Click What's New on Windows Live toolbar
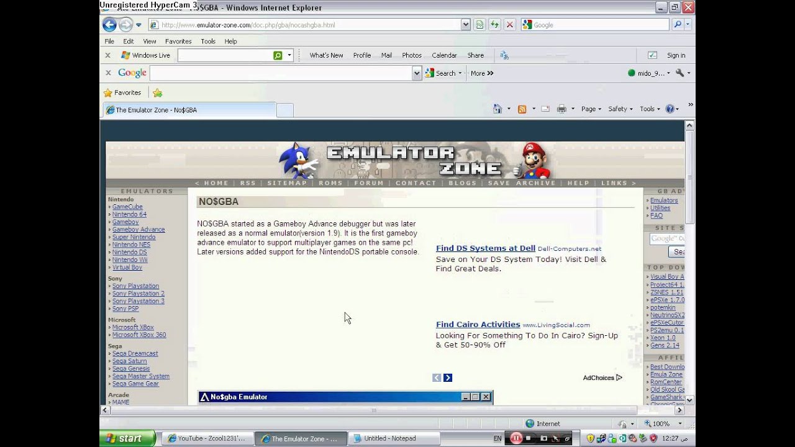The width and height of the screenshot is (795, 447). 326,55
